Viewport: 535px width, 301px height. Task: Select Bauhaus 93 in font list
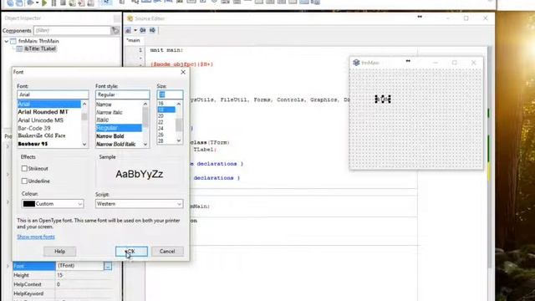[33, 144]
